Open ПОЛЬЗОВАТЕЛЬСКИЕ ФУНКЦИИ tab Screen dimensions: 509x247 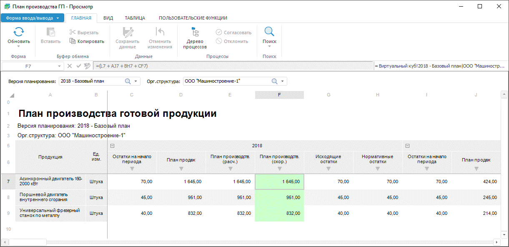point(193,18)
